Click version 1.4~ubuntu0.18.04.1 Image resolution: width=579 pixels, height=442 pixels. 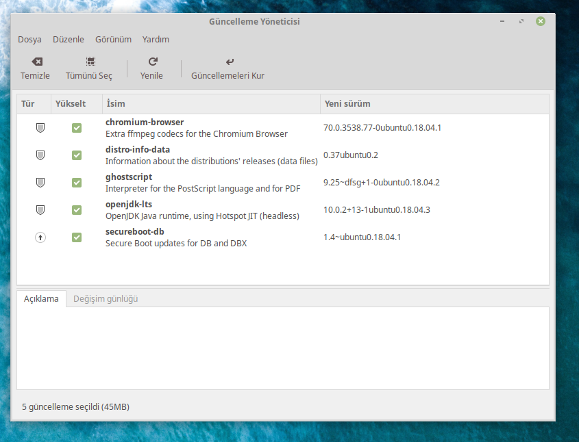[x=362, y=237]
